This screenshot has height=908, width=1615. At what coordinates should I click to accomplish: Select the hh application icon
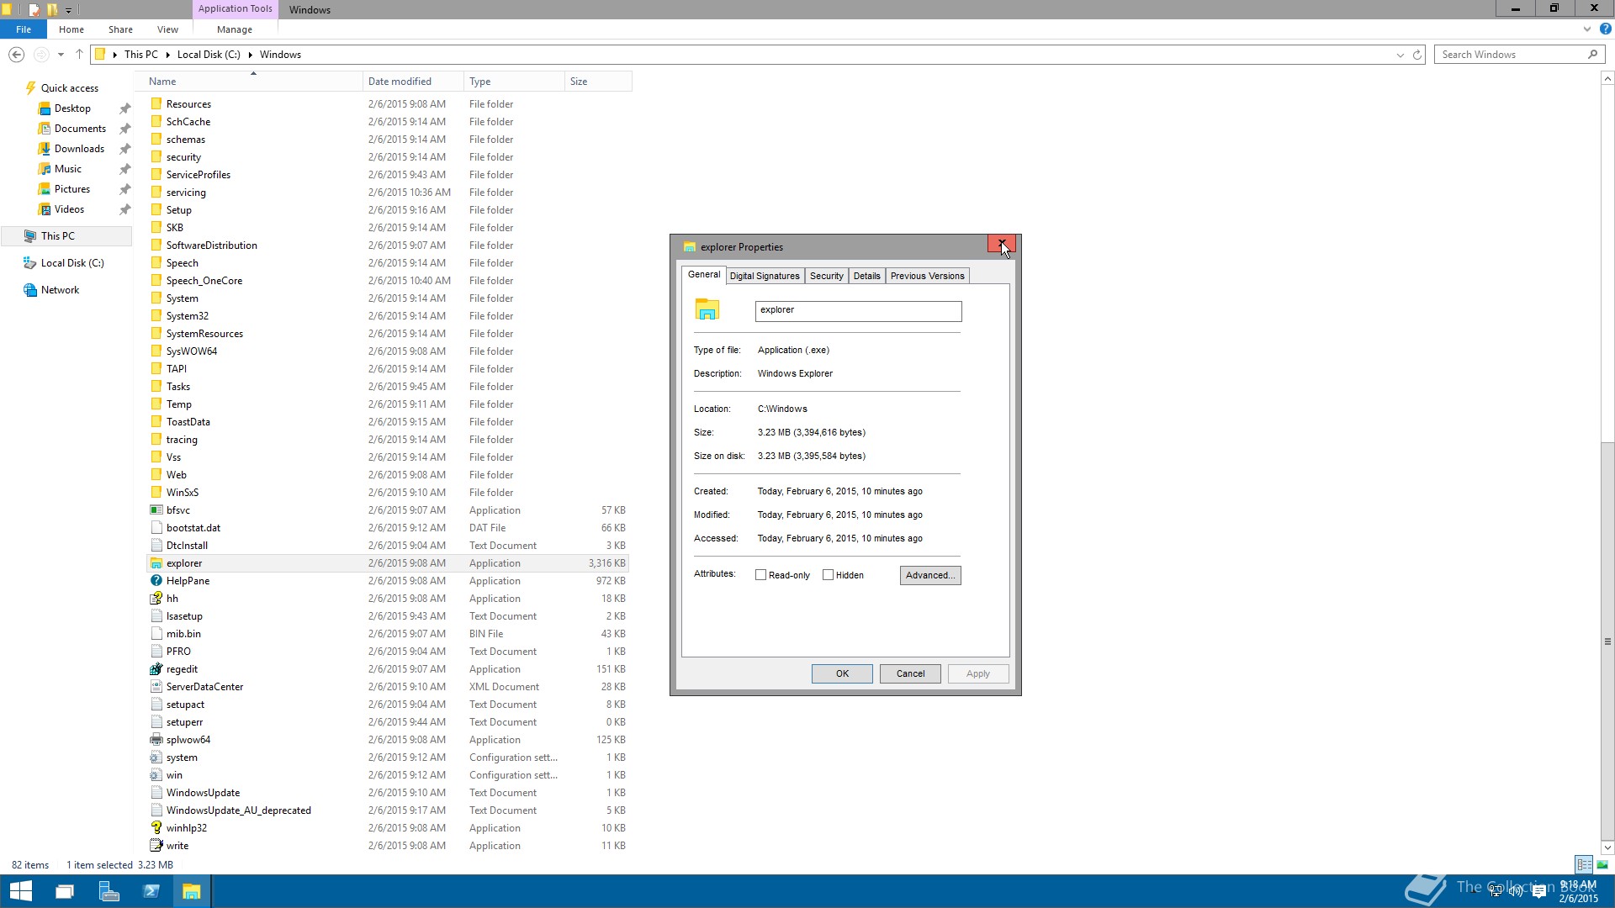click(x=156, y=599)
